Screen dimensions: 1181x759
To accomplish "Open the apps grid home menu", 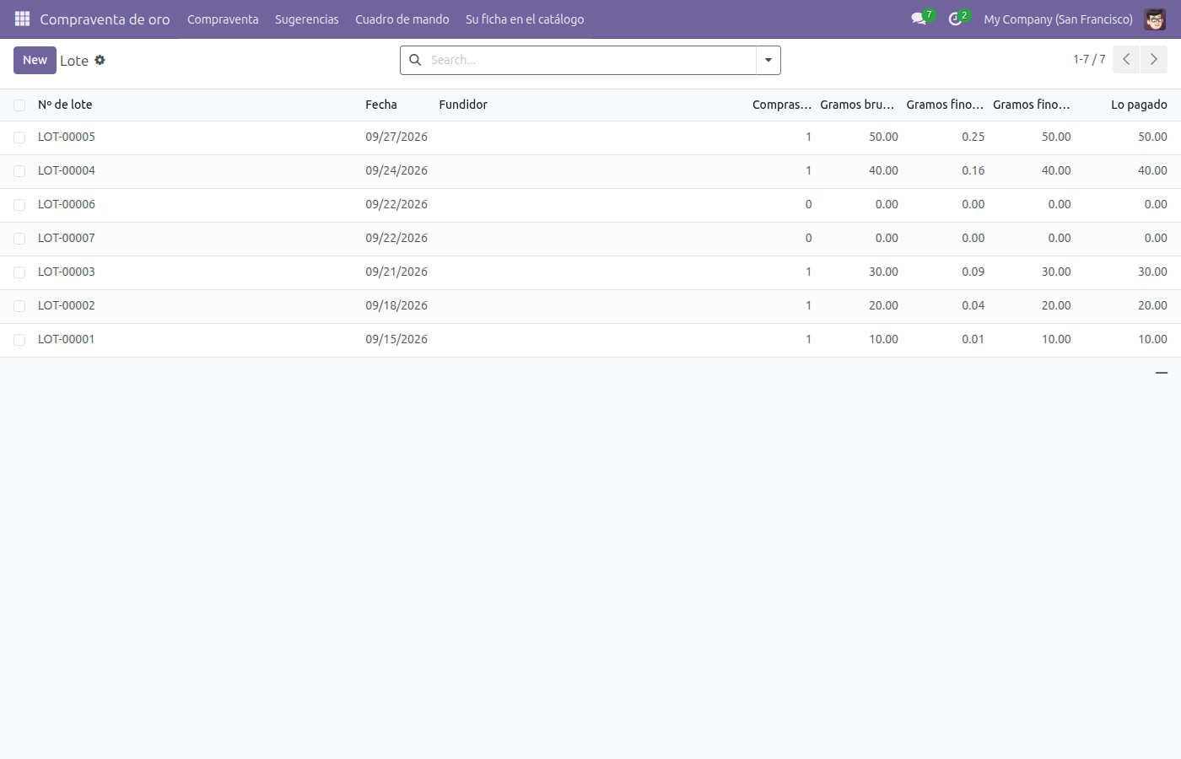I will click(x=22, y=19).
